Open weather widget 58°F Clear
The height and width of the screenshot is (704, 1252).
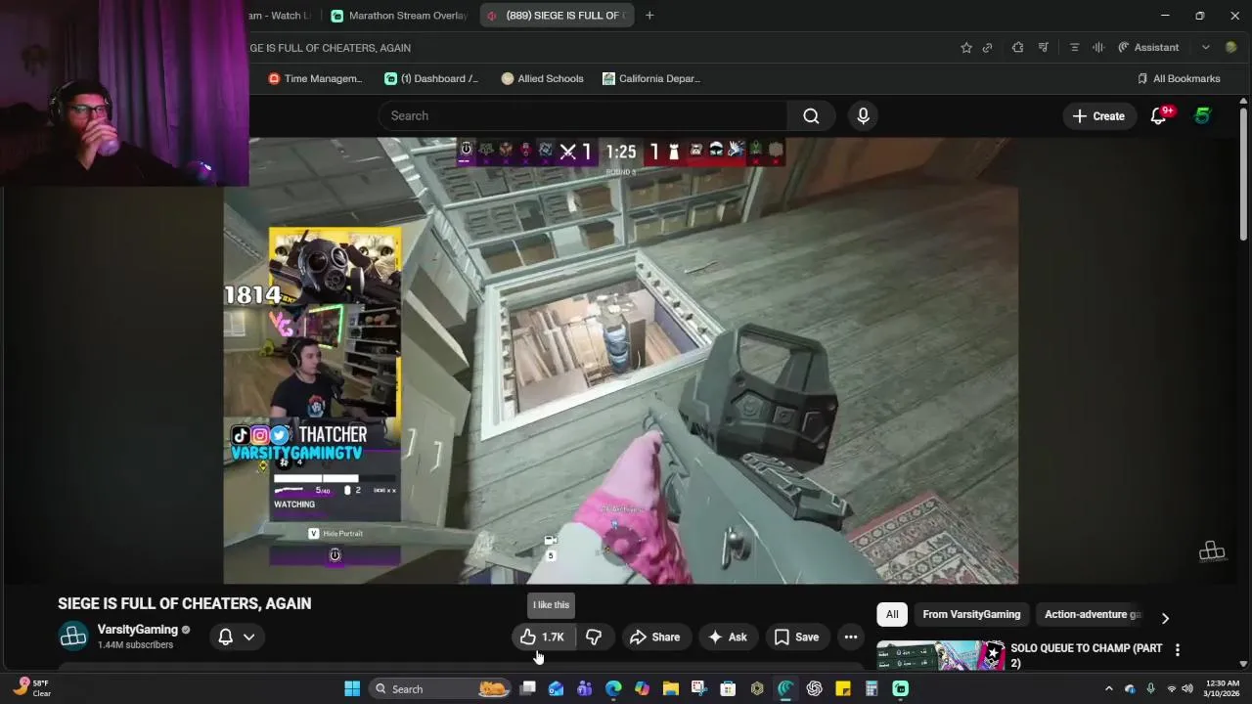click(x=30, y=688)
